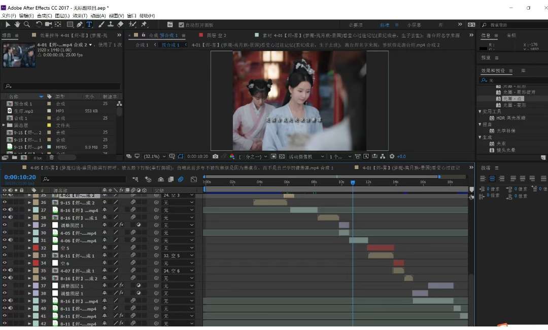Choose the Clone Stamp tool
Image resolution: width=548 pixels, height=330 pixels.
click(x=110, y=24)
